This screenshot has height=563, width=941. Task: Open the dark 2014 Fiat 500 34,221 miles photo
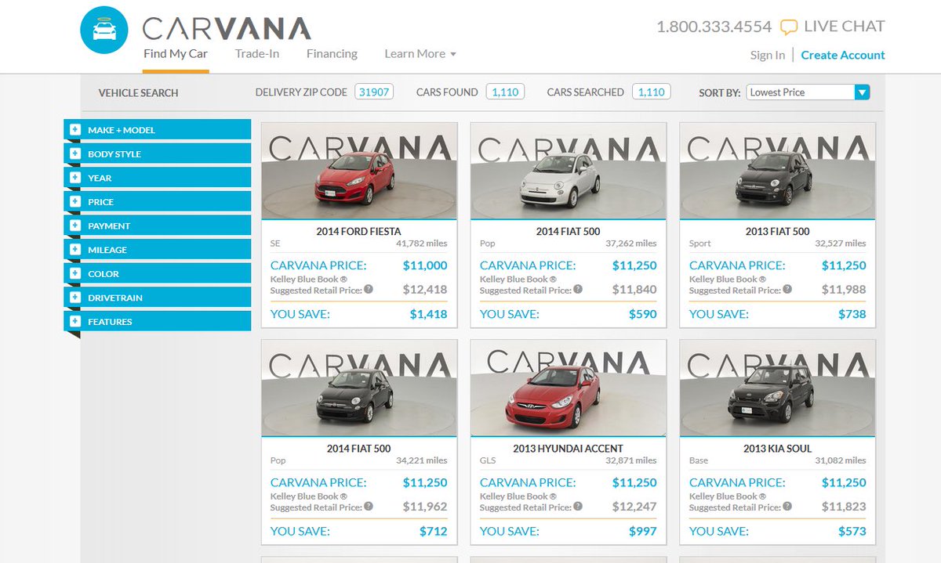coord(359,388)
